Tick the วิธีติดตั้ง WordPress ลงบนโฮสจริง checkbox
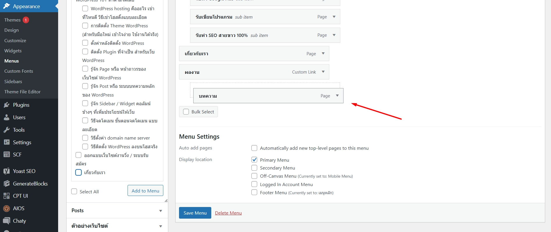The height and width of the screenshot is (232, 551). click(x=85, y=147)
